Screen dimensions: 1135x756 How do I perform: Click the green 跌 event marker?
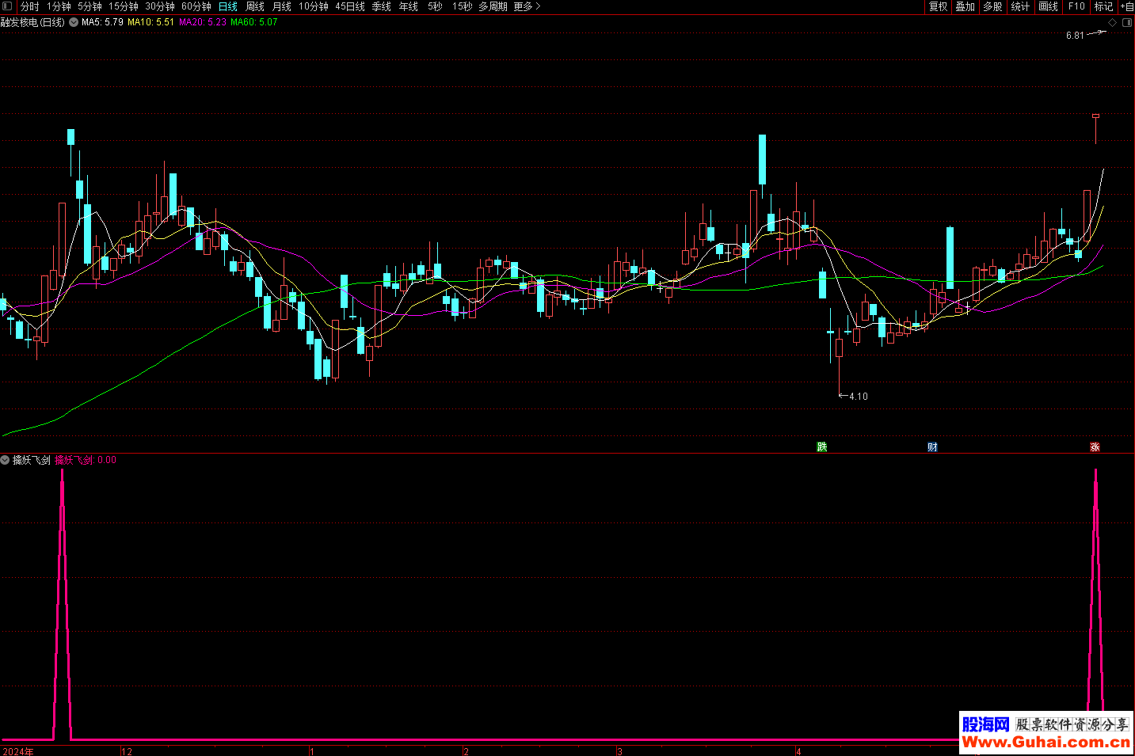click(822, 447)
